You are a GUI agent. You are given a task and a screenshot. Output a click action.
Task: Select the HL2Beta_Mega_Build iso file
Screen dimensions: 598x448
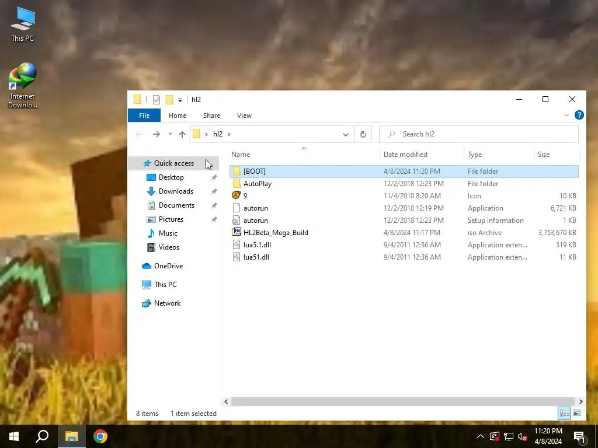404,232
